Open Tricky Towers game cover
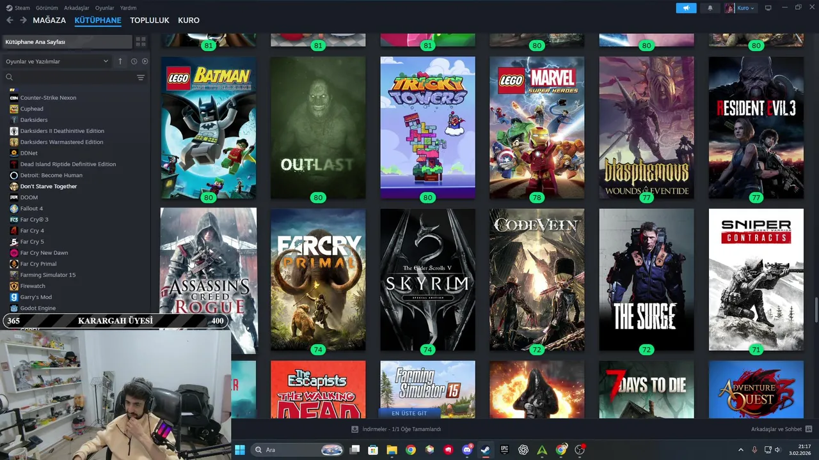This screenshot has height=460, width=819. click(x=427, y=128)
